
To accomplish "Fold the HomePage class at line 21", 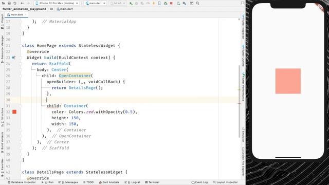I will click(21, 46).
